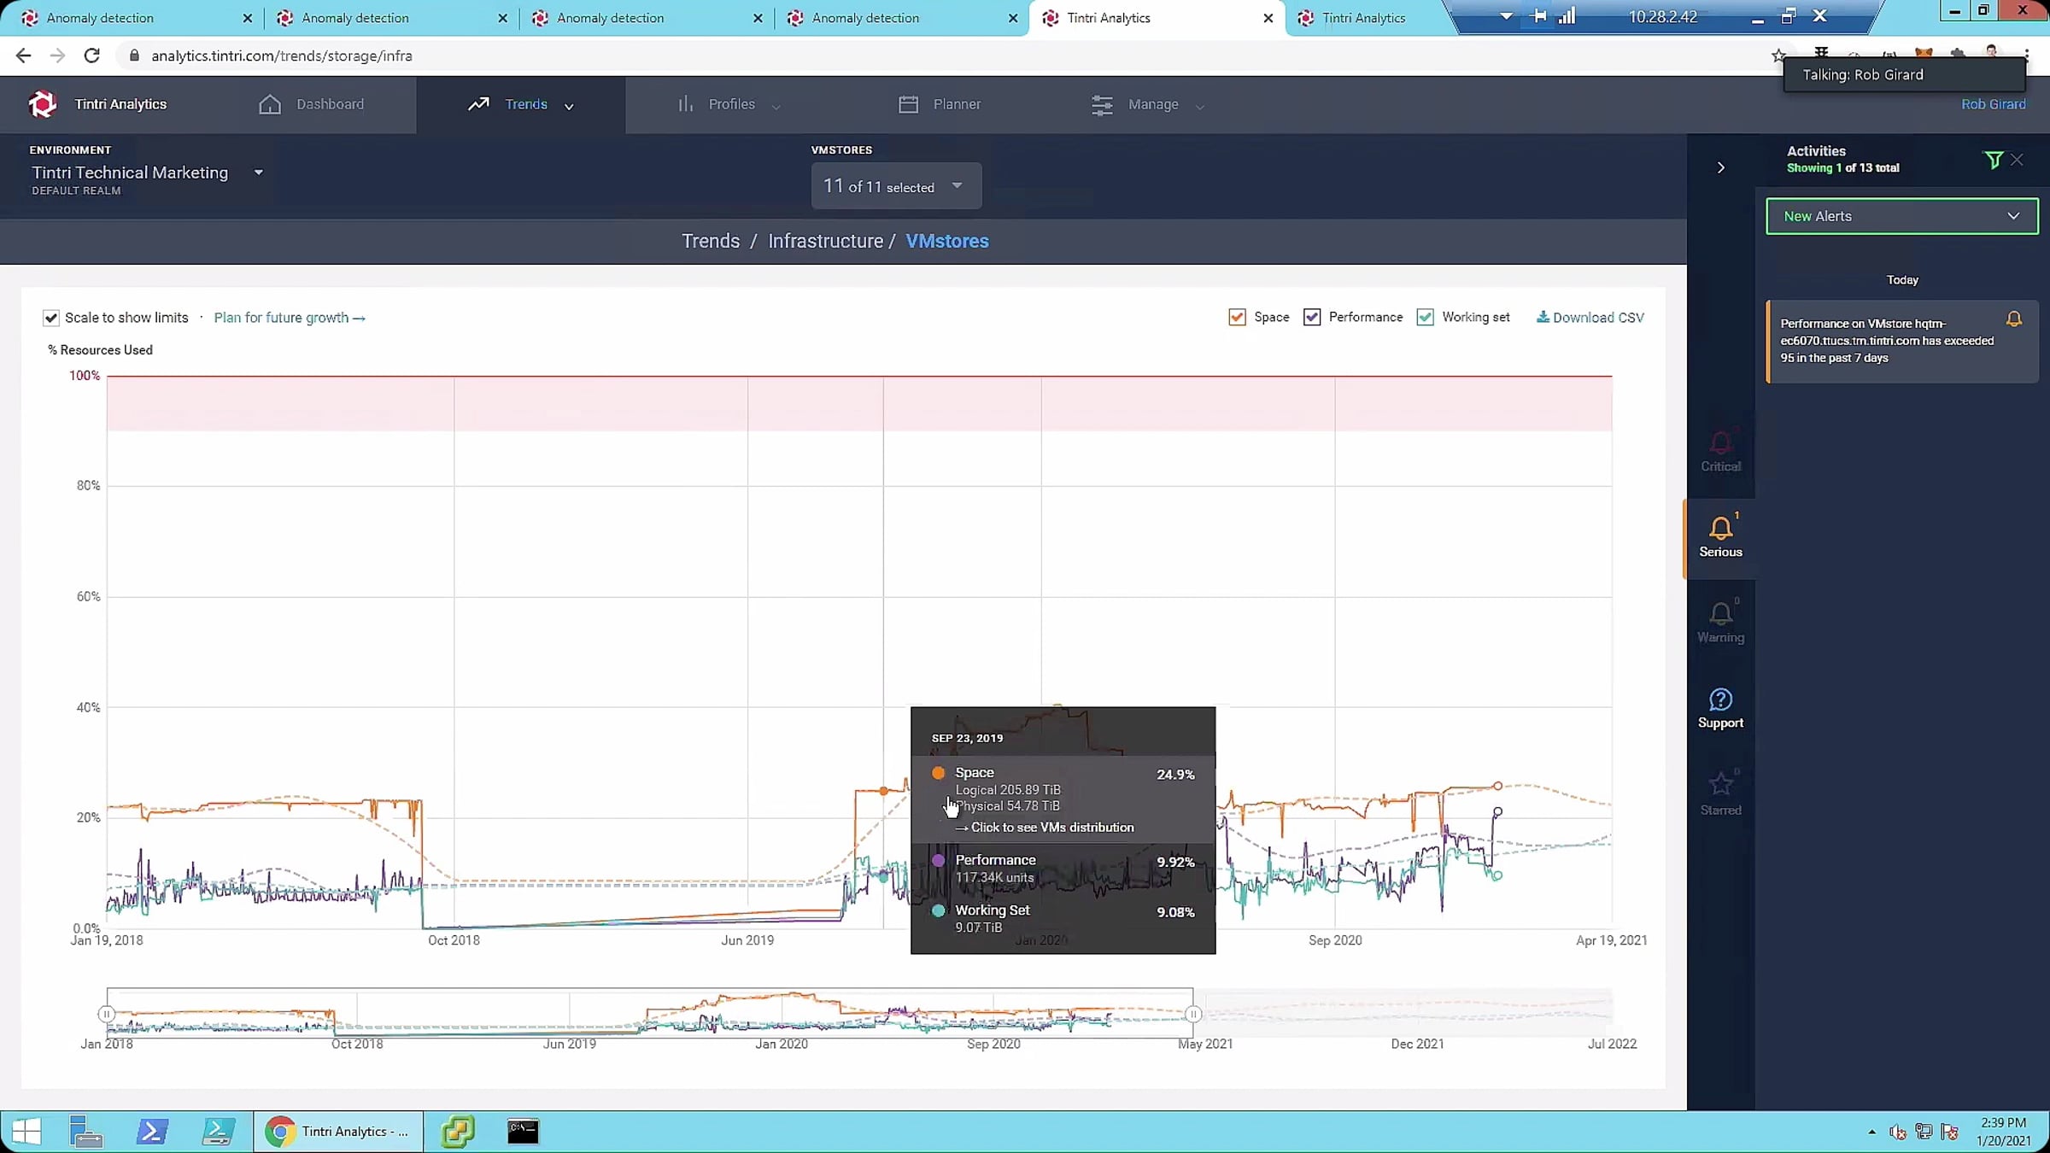Toggle the Space series checkbox
The width and height of the screenshot is (2050, 1153).
click(1237, 317)
